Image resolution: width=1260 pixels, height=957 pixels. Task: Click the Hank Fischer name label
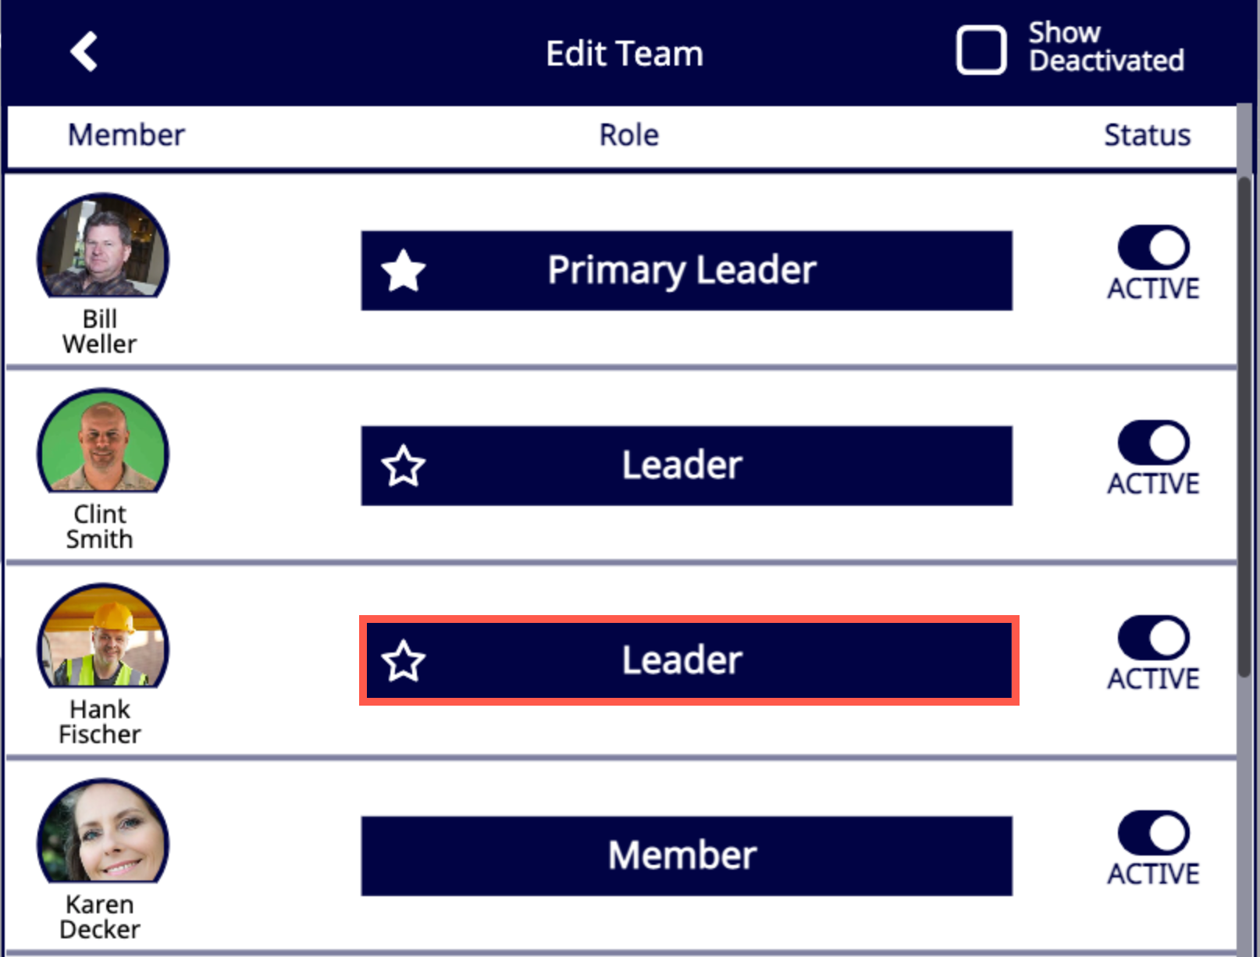coord(100,722)
